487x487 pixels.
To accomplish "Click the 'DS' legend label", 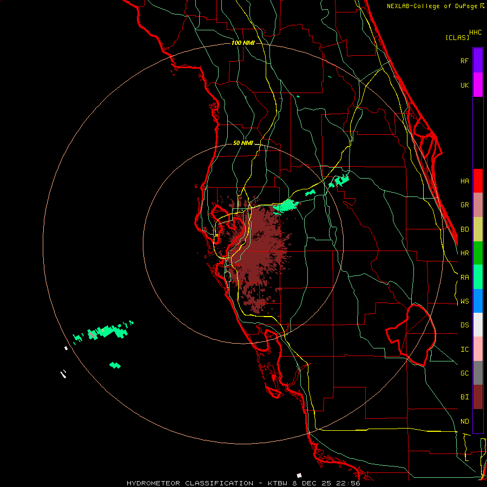I will click(x=464, y=325).
